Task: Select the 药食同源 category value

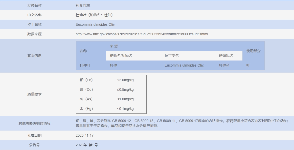Action: [x=83, y=6]
